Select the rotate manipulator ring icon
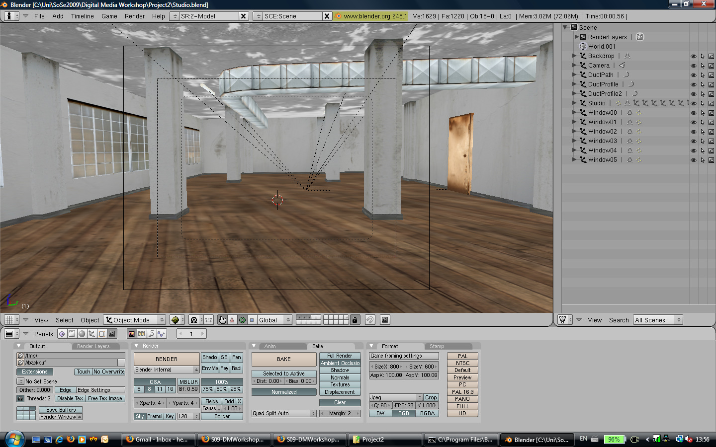The width and height of the screenshot is (716, 447). point(242,320)
